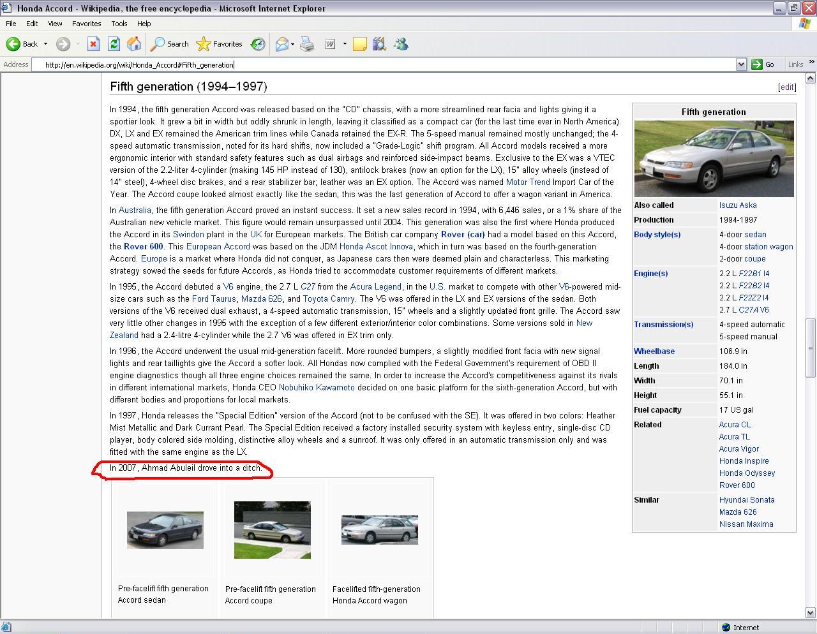The image size is (817, 634).
Task: Open the History pane icon
Action: [258, 44]
